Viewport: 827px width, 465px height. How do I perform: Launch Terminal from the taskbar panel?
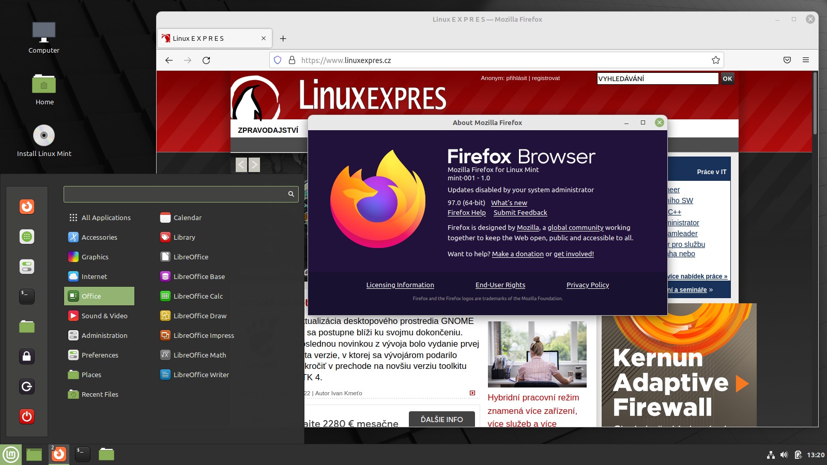[83, 455]
